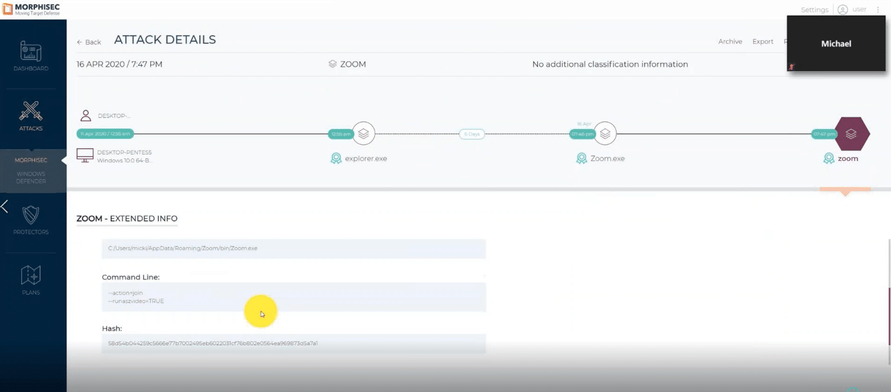891x392 pixels.
Task: Open Settings in the top bar
Action: 814,9
